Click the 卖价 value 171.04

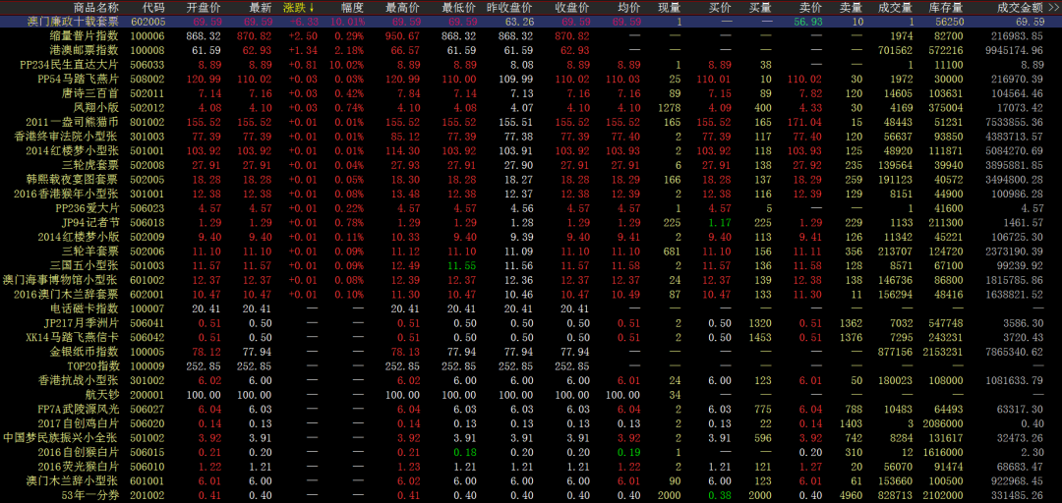[805, 122]
